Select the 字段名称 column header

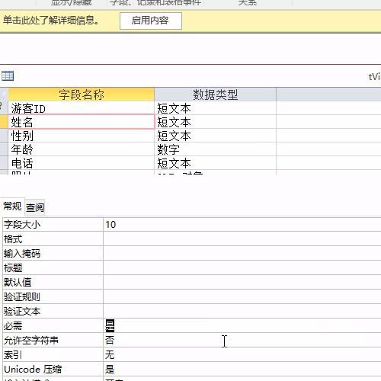82,94
